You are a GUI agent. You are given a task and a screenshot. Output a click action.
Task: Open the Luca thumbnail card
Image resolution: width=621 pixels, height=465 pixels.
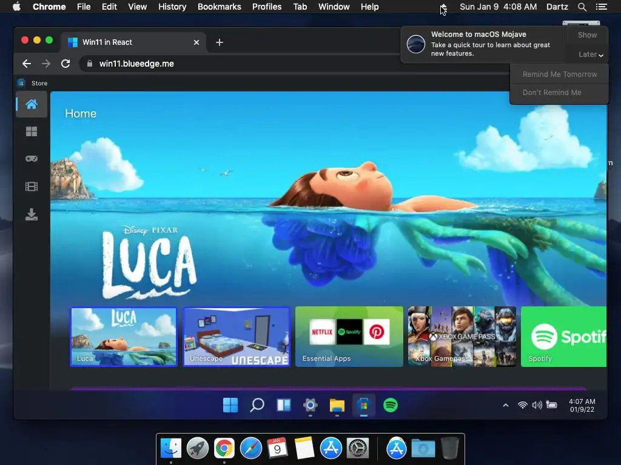pyautogui.click(x=124, y=337)
